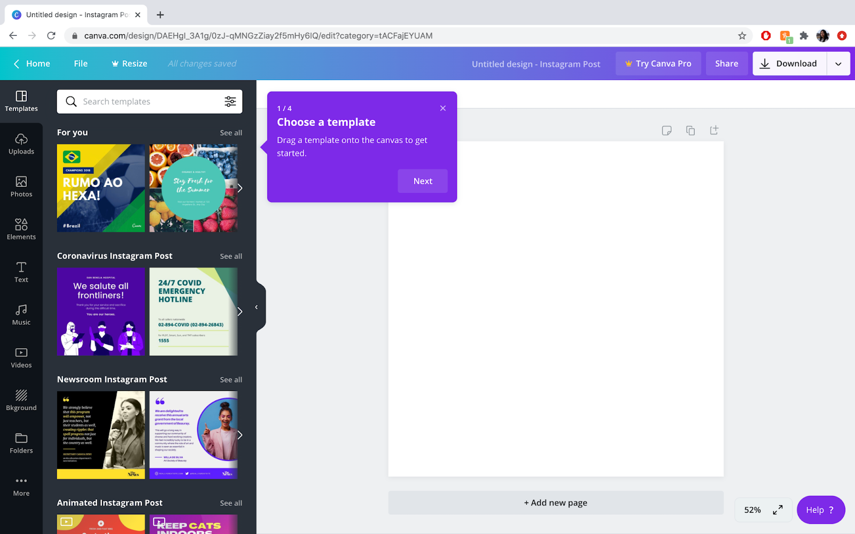Click the Resize menu item
The height and width of the screenshot is (534, 855).
point(129,63)
